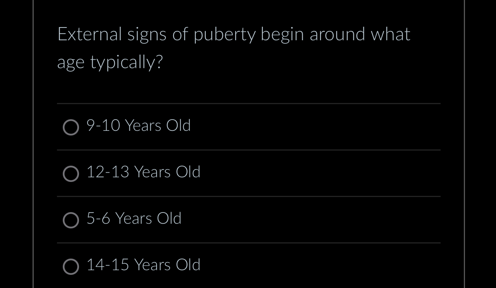The image size is (496, 288).
Task: Select the 9-10 Years Old radio button
Action: click(71, 127)
